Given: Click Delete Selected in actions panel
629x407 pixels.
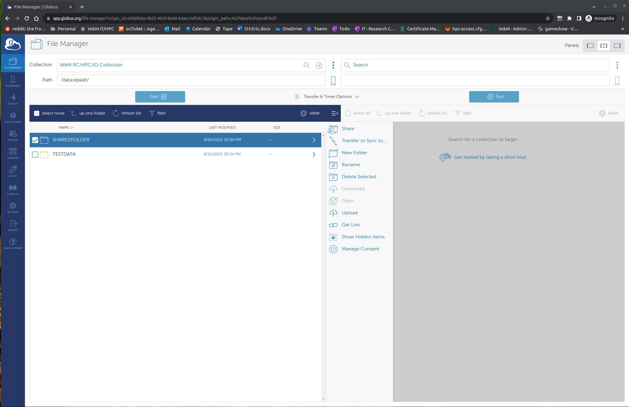Looking at the screenshot, I should pyautogui.click(x=359, y=177).
